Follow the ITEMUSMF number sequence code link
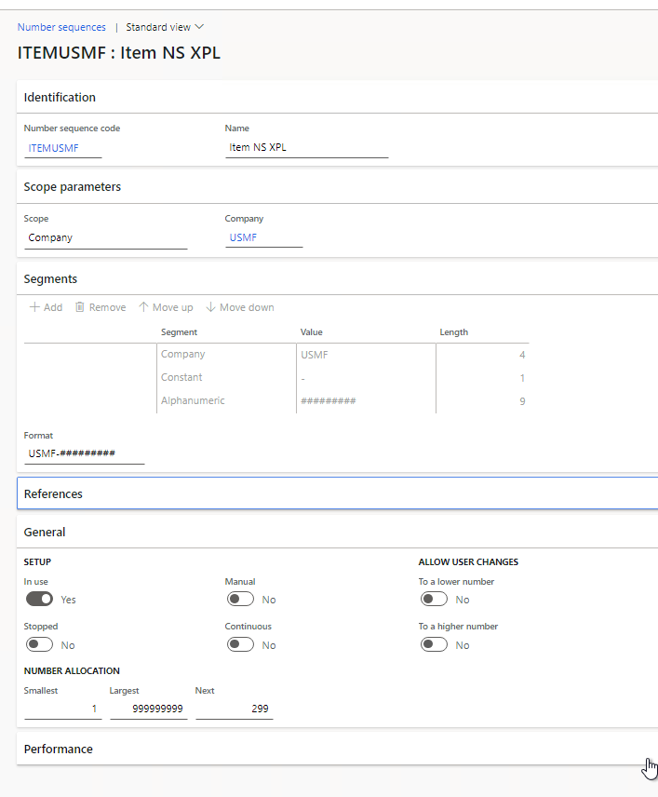658x797 pixels. [x=53, y=148]
